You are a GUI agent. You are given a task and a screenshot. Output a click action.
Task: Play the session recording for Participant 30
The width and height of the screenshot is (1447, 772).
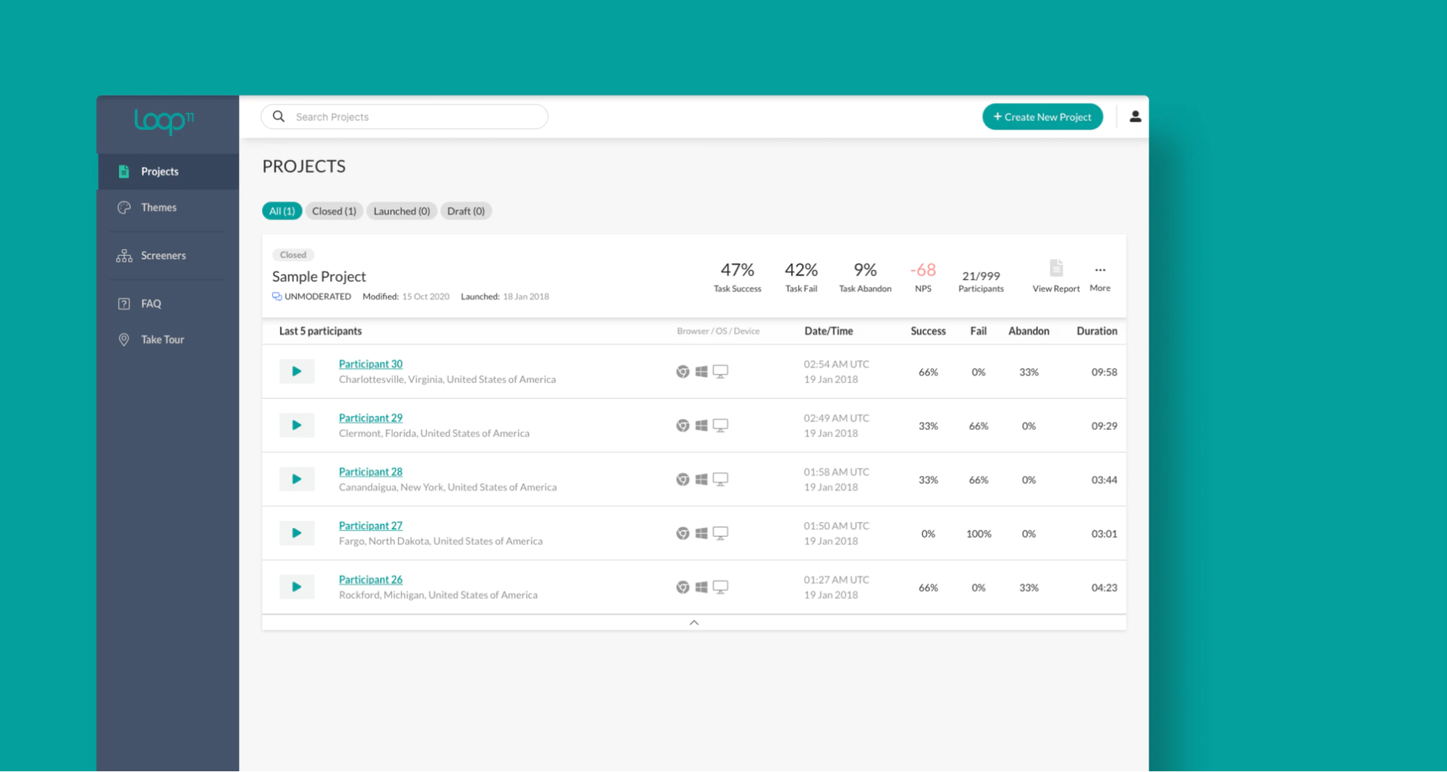(296, 371)
